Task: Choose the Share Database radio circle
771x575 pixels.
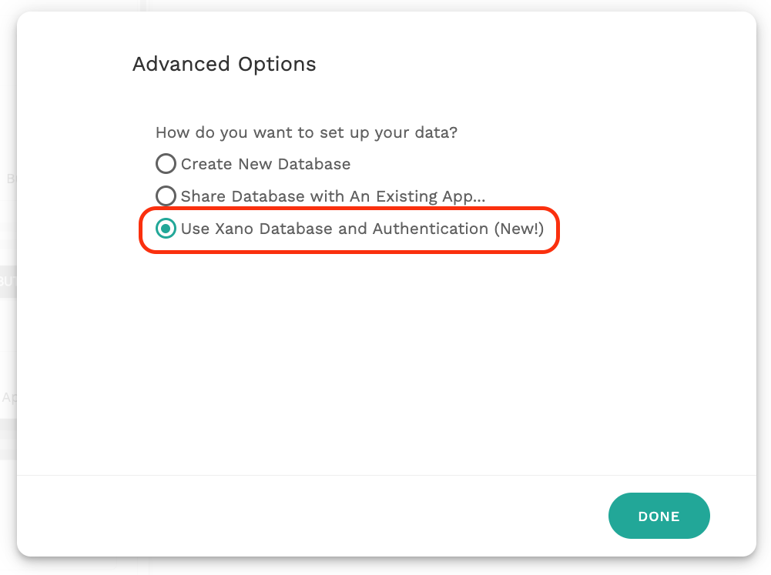Action: pyautogui.click(x=166, y=196)
